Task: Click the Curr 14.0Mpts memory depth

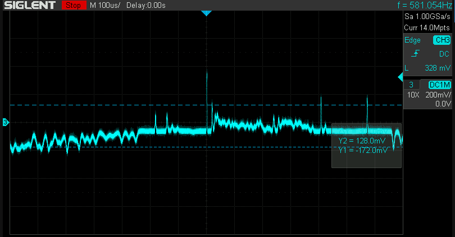Action: point(427,27)
